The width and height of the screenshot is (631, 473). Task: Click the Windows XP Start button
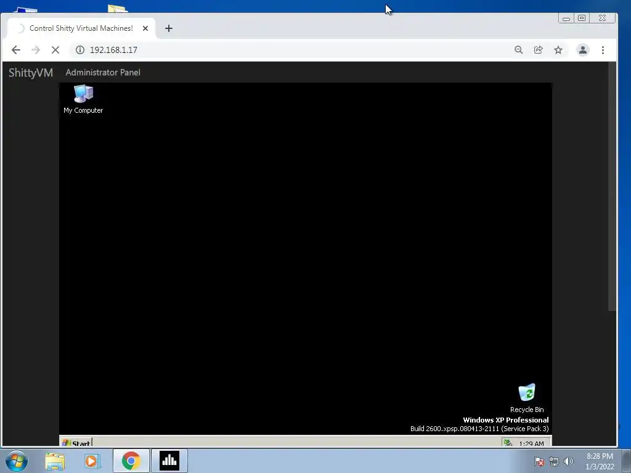[76, 442]
